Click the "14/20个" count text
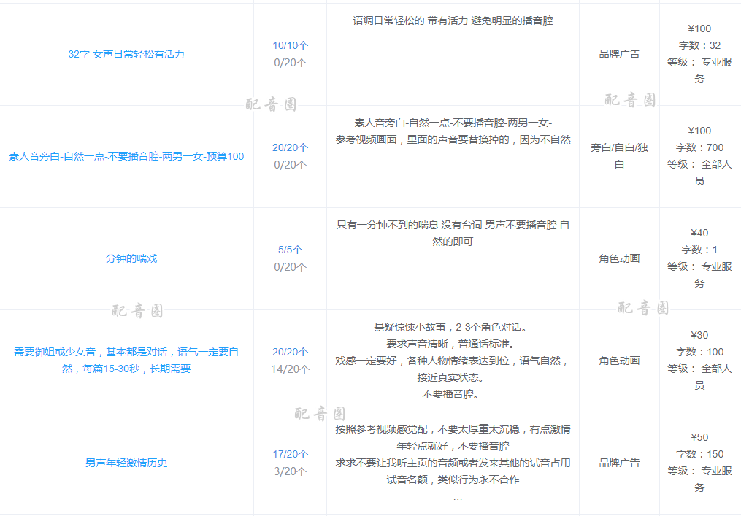 290,369
